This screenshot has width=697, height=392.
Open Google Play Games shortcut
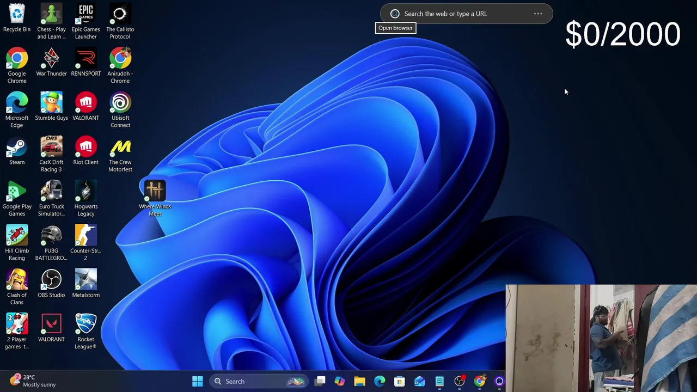tap(17, 198)
